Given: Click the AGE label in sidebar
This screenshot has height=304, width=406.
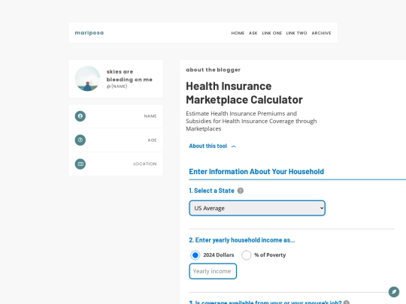Looking at the screenshot, I should click(152, 140).
